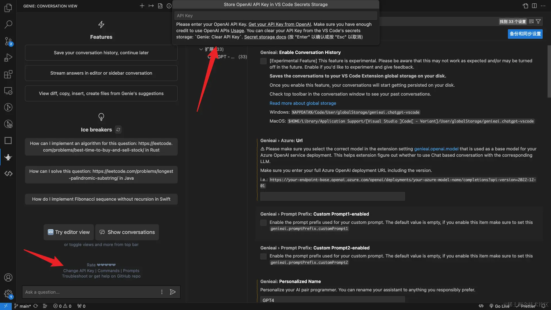The height and width of the screenshot is (310, 551).
Task: Click Try editor view button
Action: pyautogui.click(x=69, y=232)
